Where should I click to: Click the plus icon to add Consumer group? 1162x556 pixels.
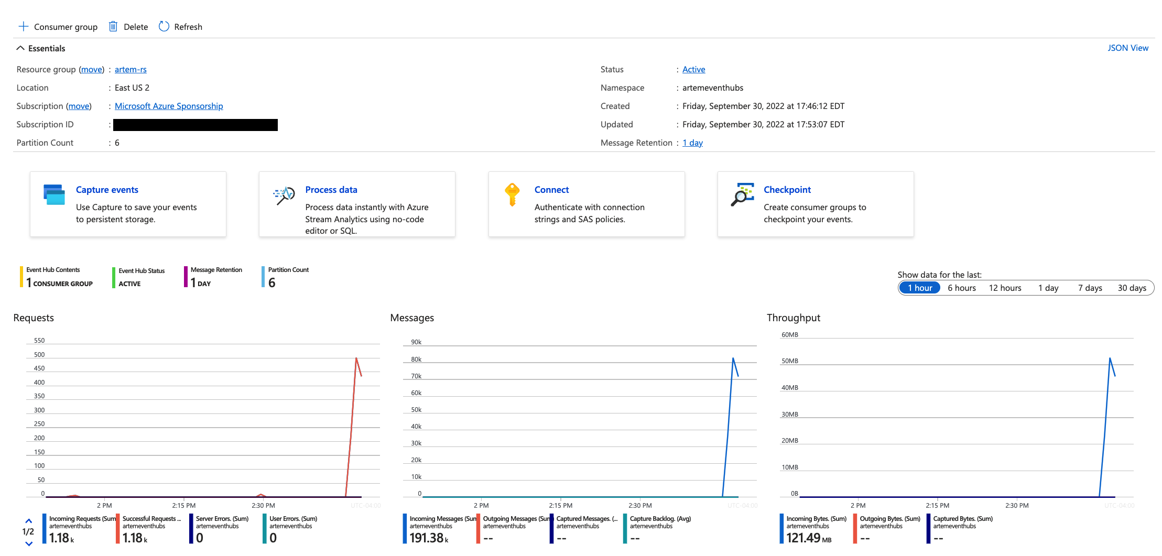click(x=24, y=27)
